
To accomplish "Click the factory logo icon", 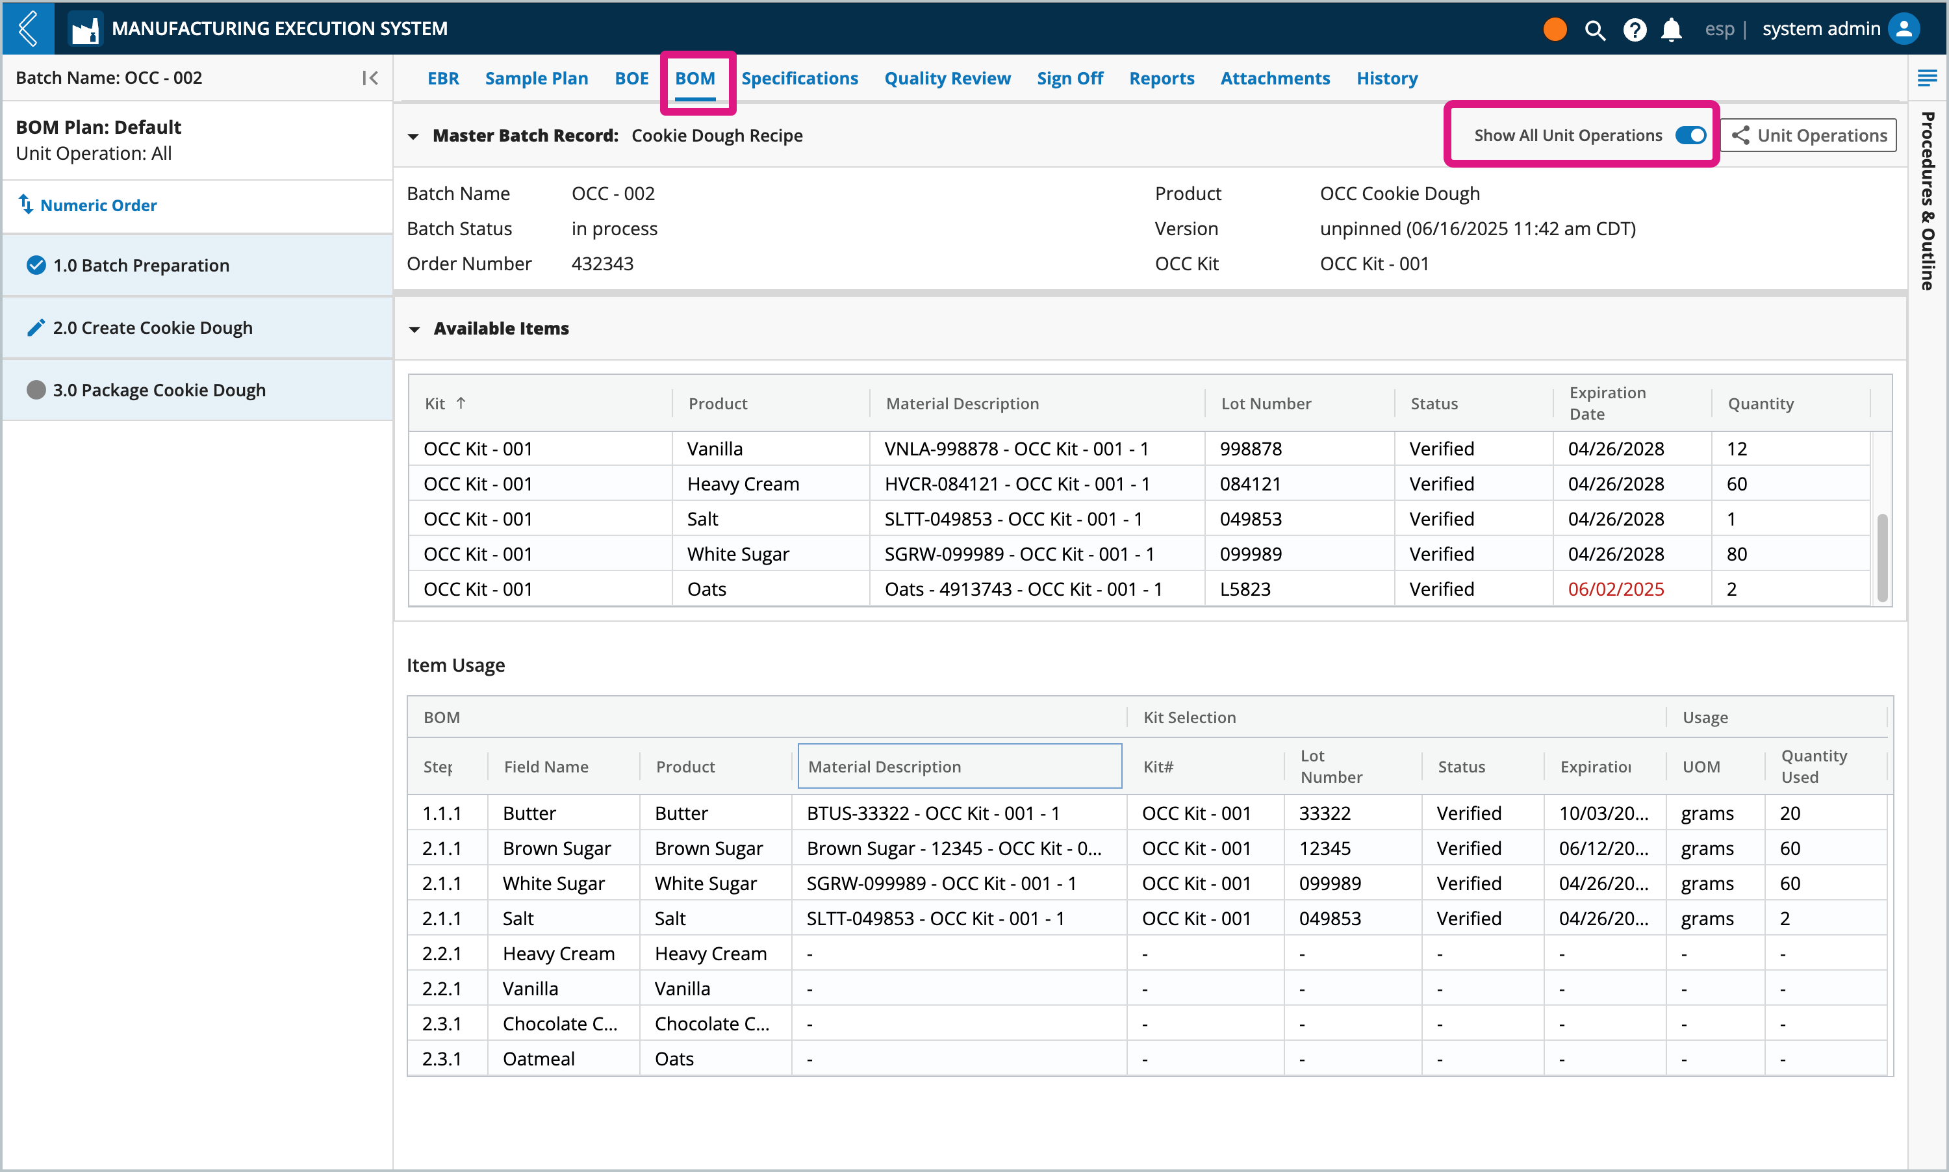I will coord(84,29).
